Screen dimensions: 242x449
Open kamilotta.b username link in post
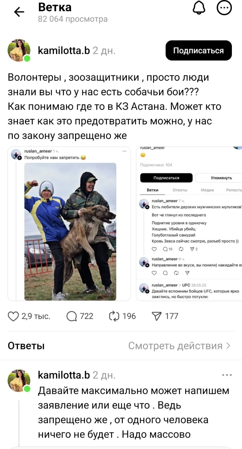(64, 51)
